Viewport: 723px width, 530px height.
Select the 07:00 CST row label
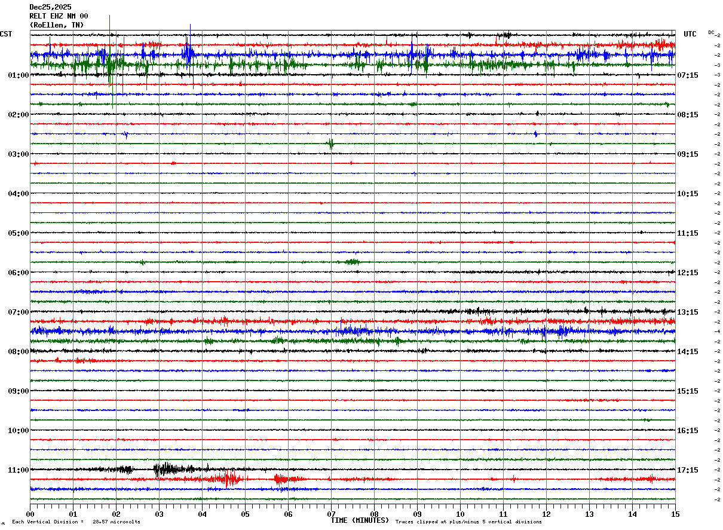click(x=19, y=312)
